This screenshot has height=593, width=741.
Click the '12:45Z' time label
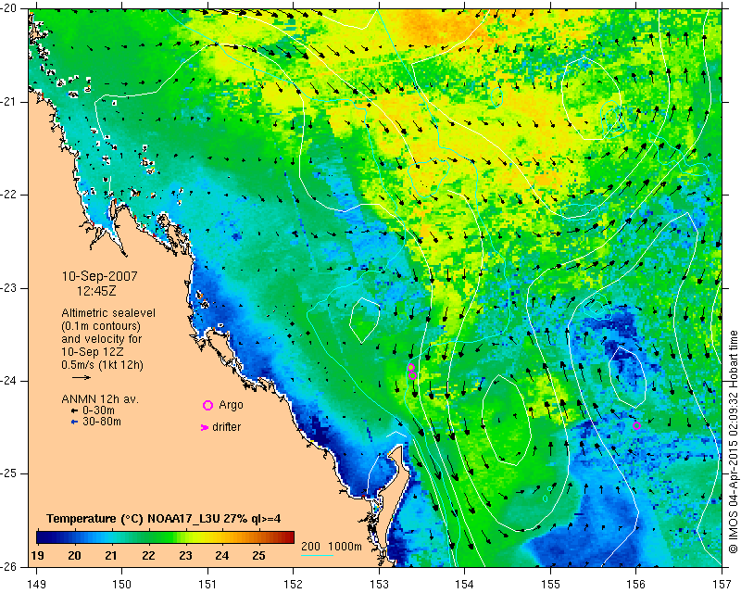coord(96,291)
